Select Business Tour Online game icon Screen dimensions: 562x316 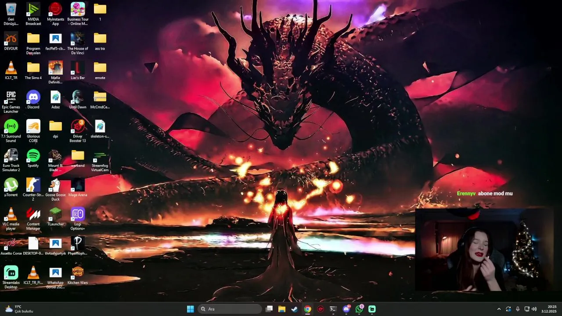(x=78, y=14)
